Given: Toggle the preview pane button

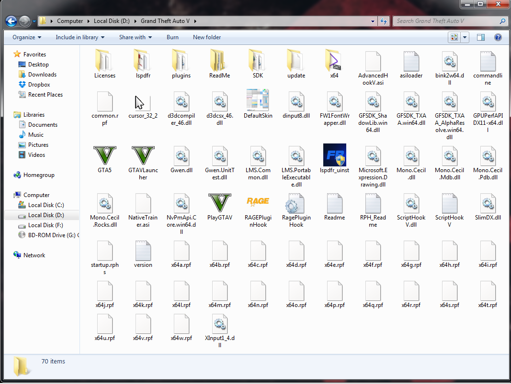Looking at the screenshot, I should click(x=481, y=37).
